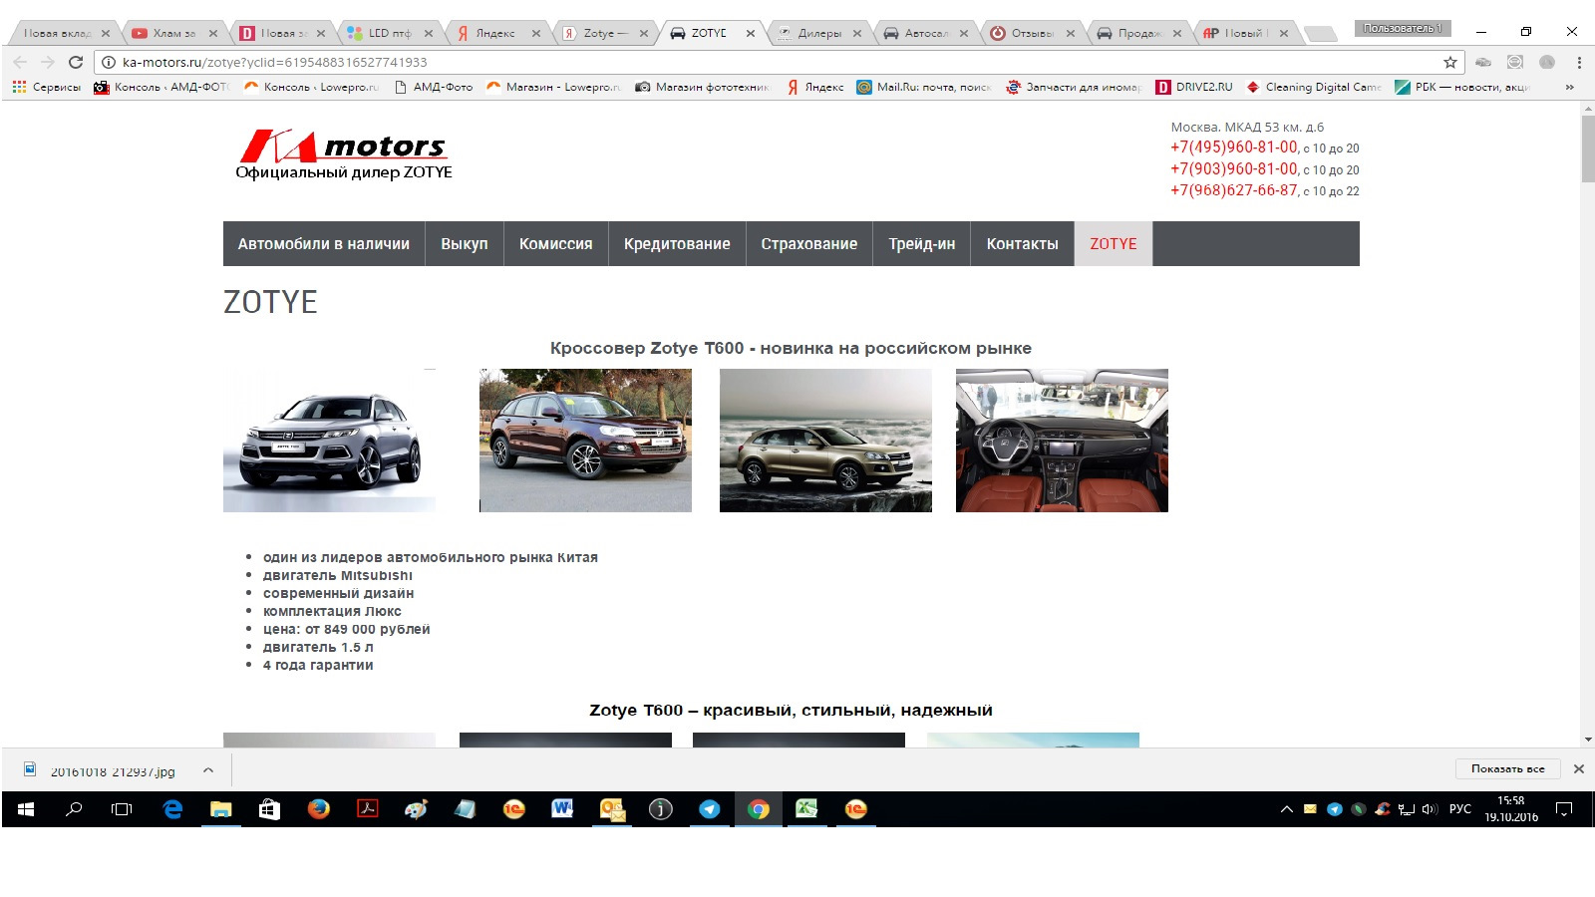This screenshot has width=1595, height=897.
Task: Click the KA motors logo
Action: coord(344,154)
